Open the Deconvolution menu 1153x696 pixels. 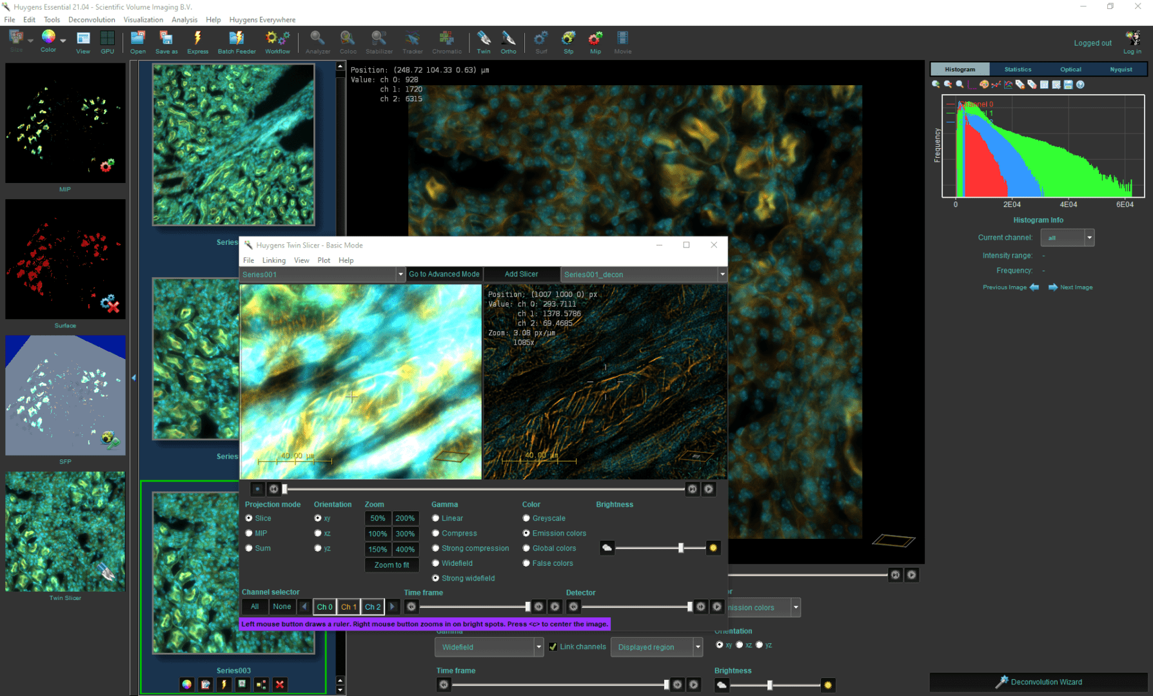[92, 19]
